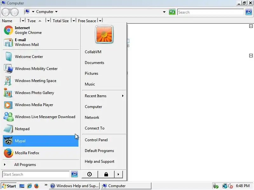Screen dimensions: 254x190
Task: Open Type column filter dropdown
Action: pos(48,21)
